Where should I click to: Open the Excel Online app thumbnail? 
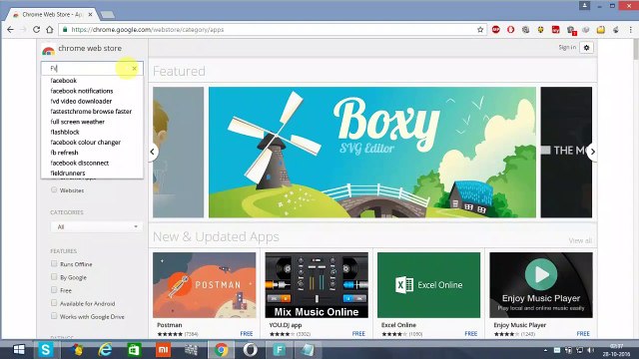coord(428,285)
